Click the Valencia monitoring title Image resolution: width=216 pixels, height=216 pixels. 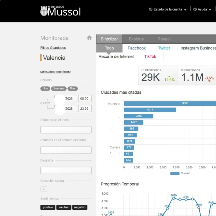54,58
